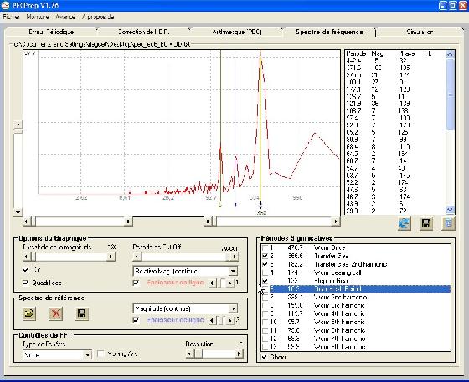
Task: Click the scroll-up arrow of the period table
Action: coord(451,54)
